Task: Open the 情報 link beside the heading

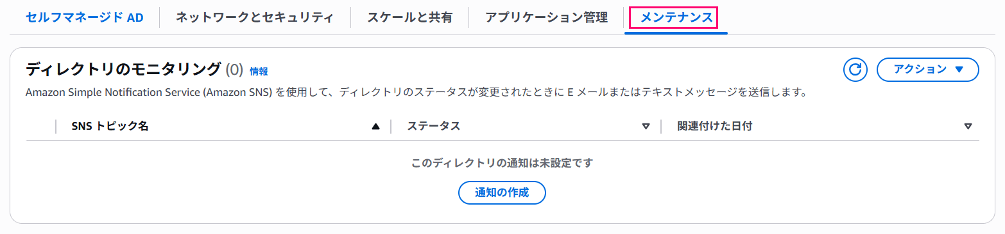Action: coord(259,72)
